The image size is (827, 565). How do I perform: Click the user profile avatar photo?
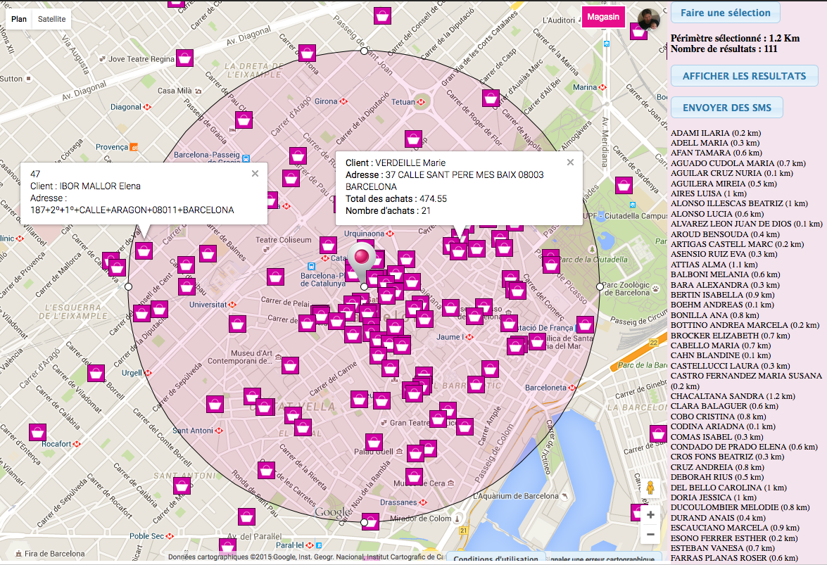coord(648,19)
